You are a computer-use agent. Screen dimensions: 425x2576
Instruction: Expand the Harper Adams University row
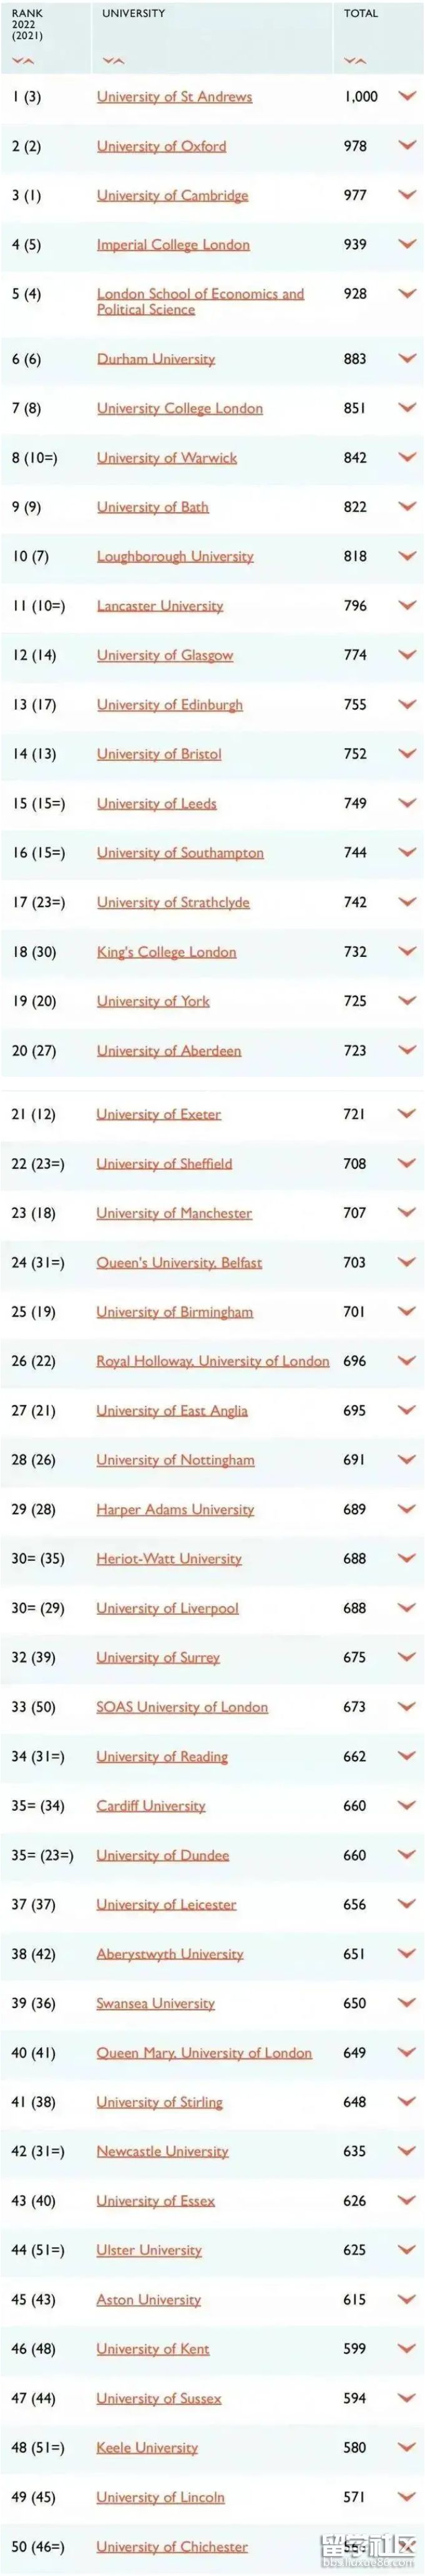click(x=406, y=1509)
